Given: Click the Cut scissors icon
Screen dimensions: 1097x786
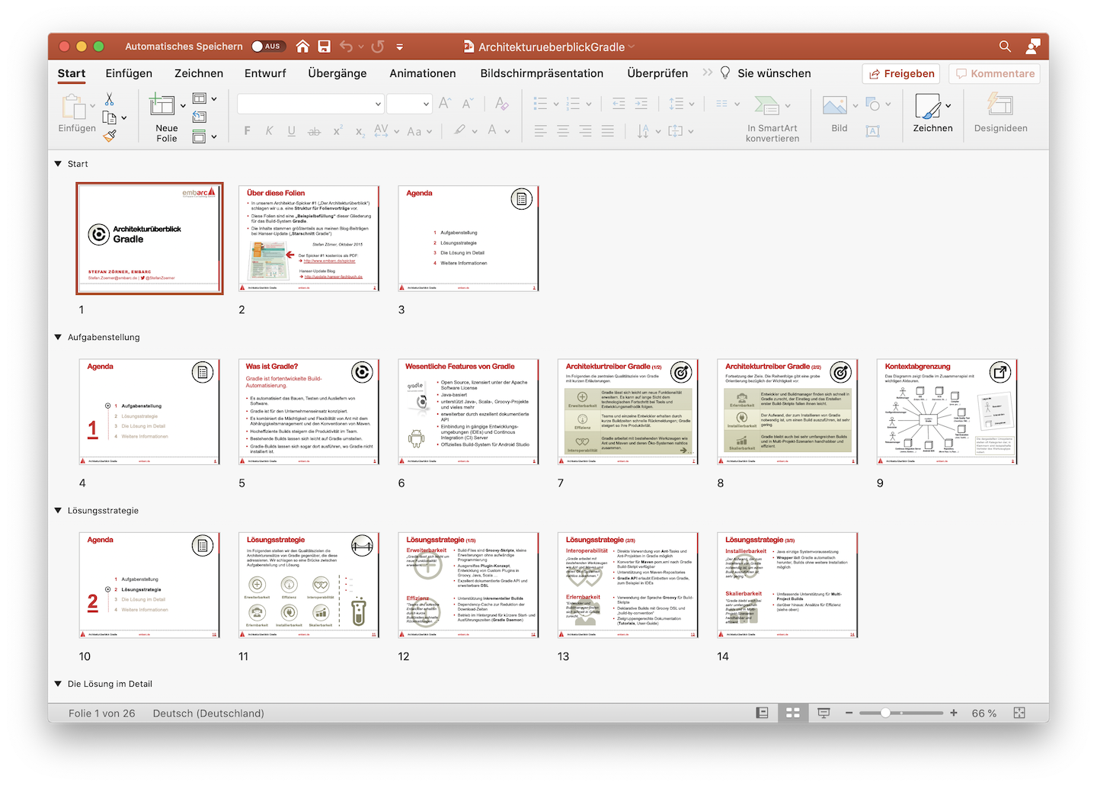Looking at the screenshot, I should (x=110, y=100).
